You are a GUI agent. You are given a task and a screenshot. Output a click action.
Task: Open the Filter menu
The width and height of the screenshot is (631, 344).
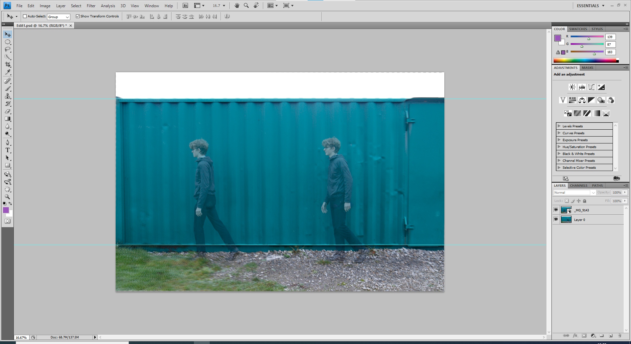(91, 6)
